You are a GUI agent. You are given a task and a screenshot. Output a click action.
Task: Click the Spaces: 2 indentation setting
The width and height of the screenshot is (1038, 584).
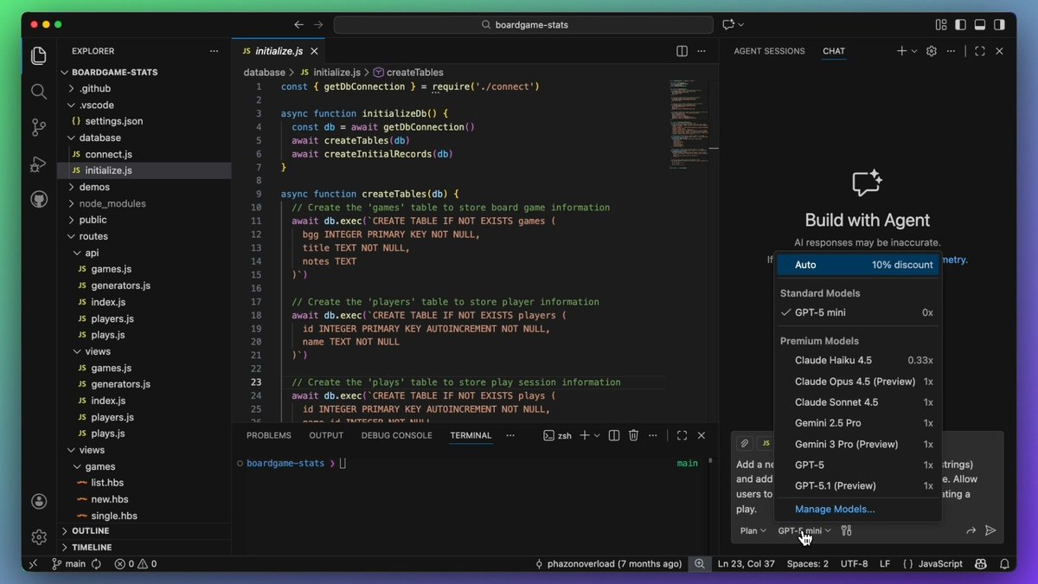pos(807,563)
